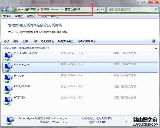Open the address bar history dropdown
160x128 pixels.
98,10
